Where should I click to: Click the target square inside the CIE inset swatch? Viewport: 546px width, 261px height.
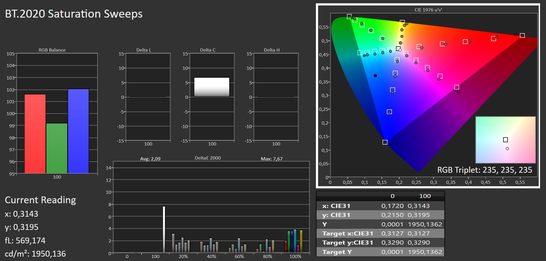(505, 140)
